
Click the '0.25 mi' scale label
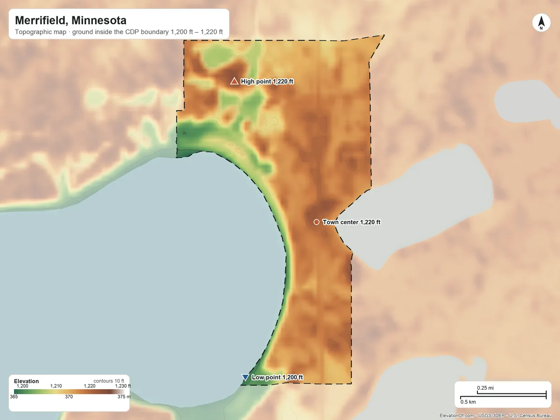coord(485,388)
